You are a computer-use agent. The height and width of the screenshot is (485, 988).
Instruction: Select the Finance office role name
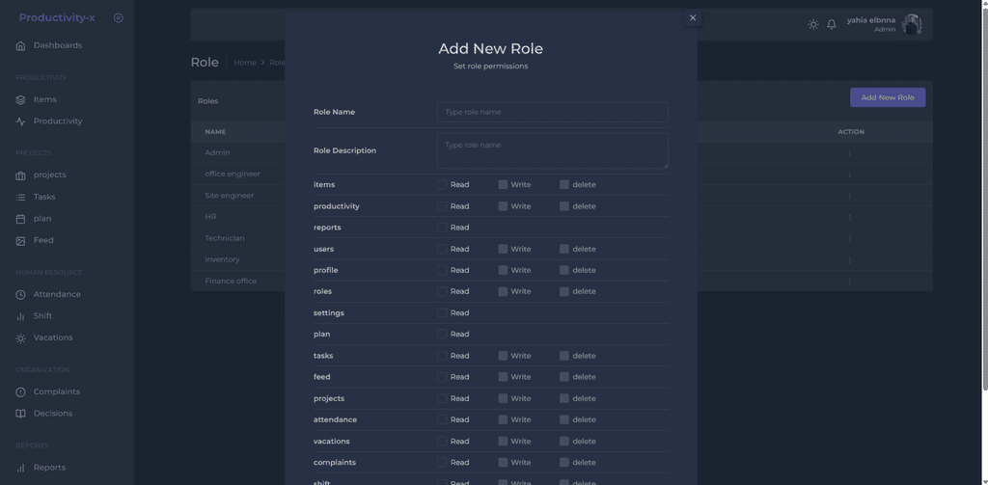(231, 281)
